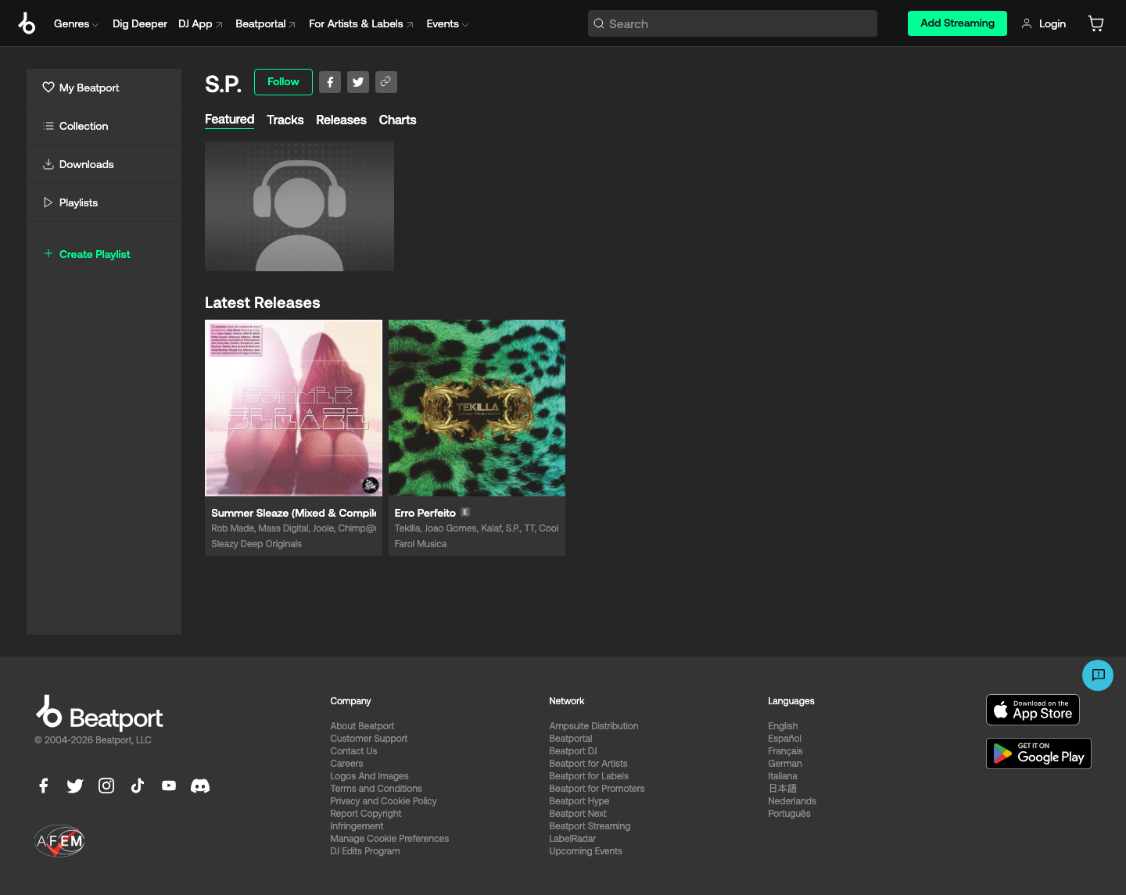Image resolution: width=1126 pixels, height=895 pixels.
Task: Open Playlists in the sidebar
Action: point(104,202)
